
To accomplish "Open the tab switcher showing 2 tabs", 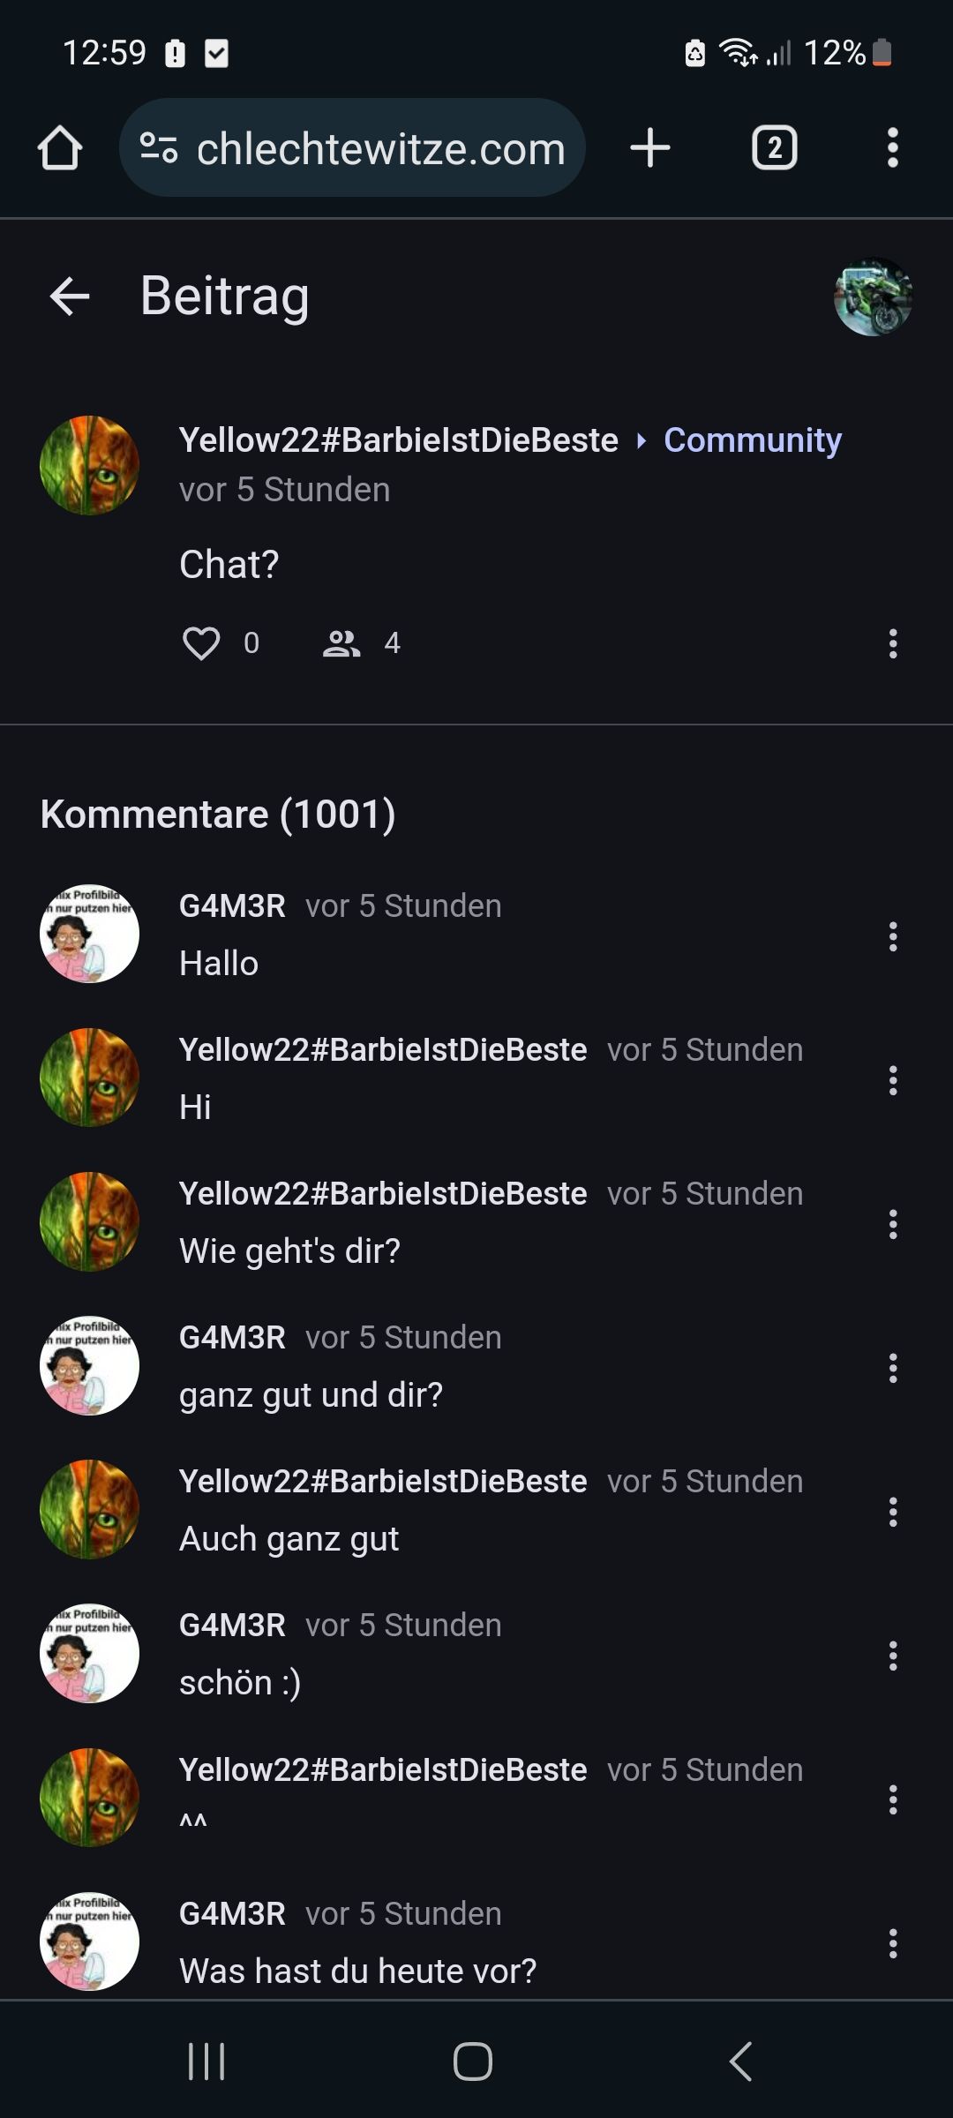I will click(x=774, y=147).
